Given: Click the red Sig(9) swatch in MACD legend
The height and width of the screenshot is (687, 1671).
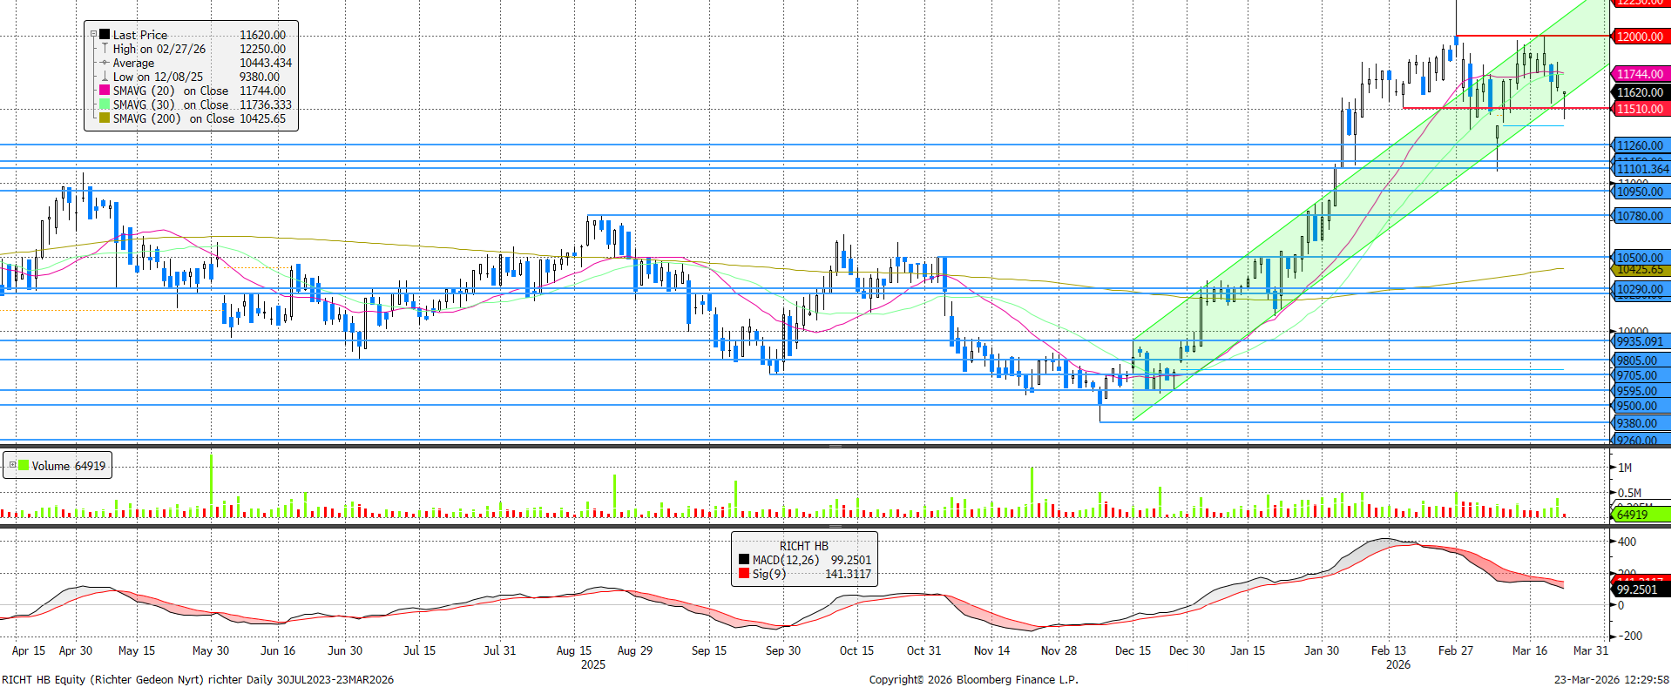Looking at the screenshot, I should pyautogui.click(x=744, y=574).
